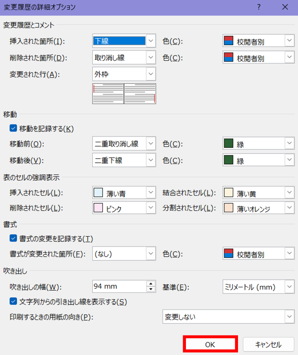Viewport: 298px width, 355px height.
Task: Toggle 書式の変更を記録する checkbox
Action: 14,238
